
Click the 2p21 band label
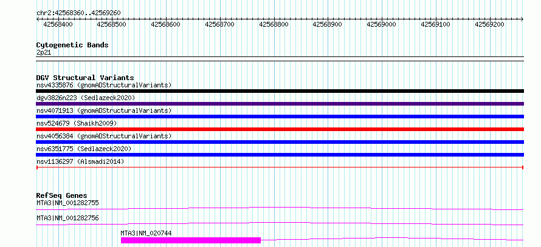[x=43, y=52]
